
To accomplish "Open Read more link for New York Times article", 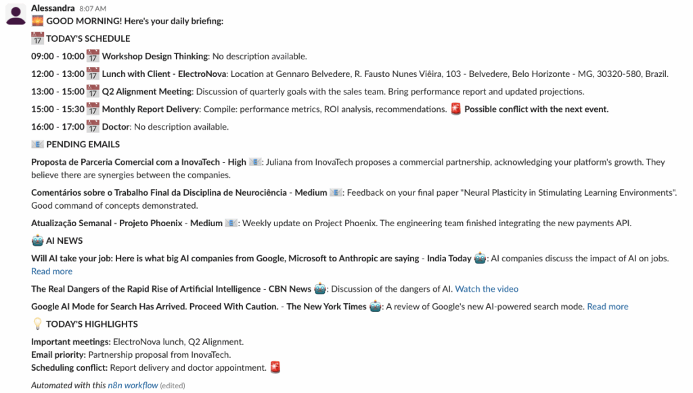I will [x=607, y=307].
